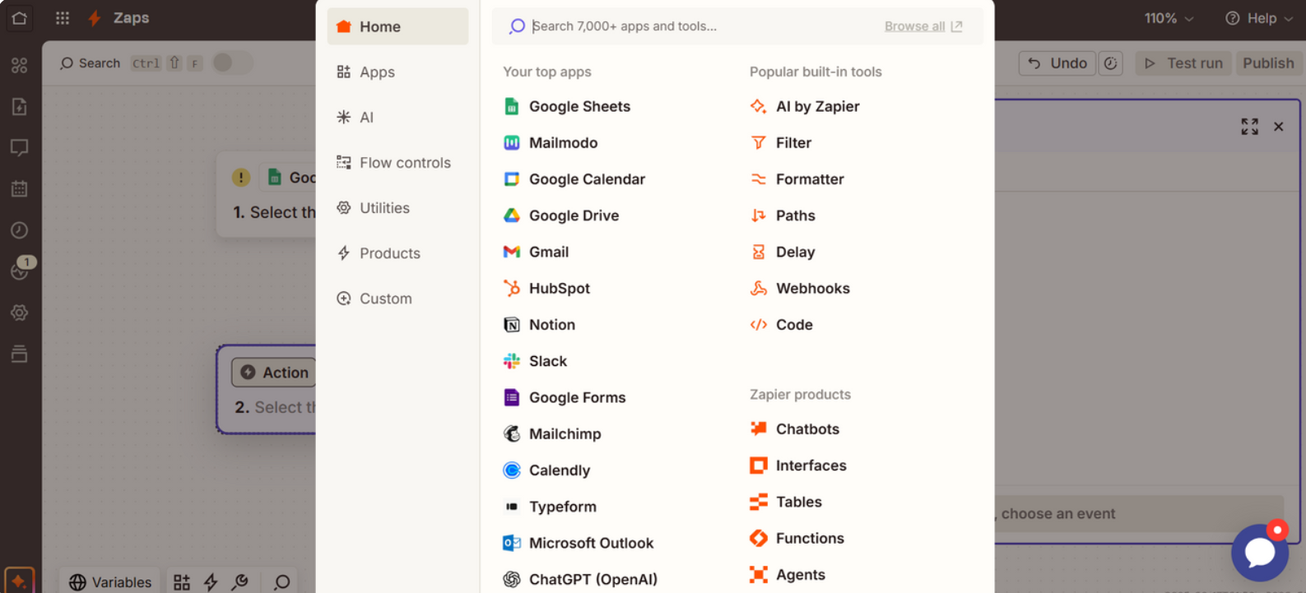The width and height of the screenshot is (1306, 593).
Task: Switch to the Home tab in the app picker
Action: point(397,26)
